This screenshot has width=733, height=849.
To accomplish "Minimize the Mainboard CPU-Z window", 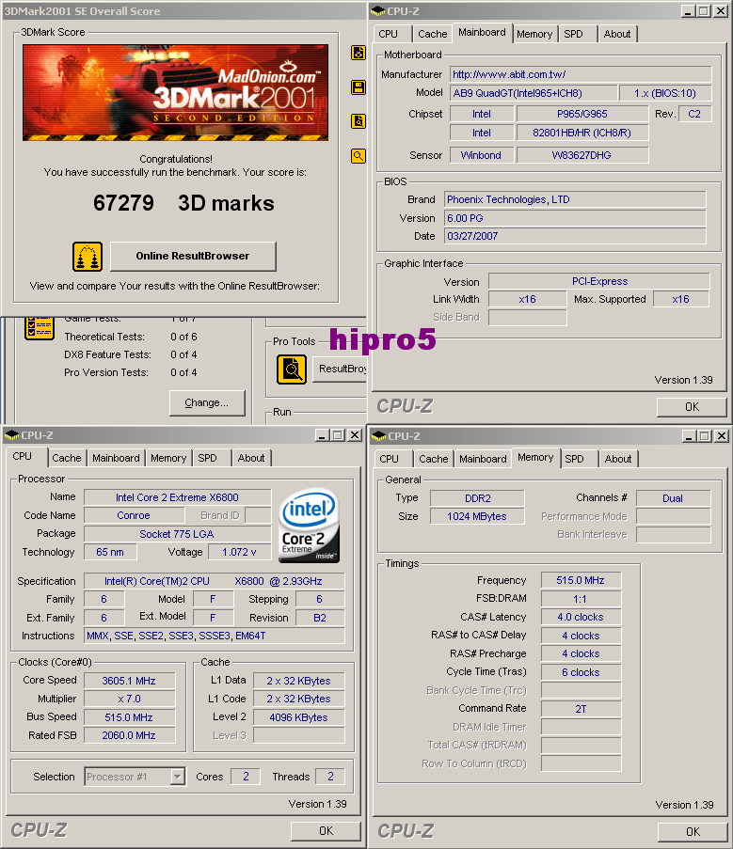I will (x=688, y=11).
